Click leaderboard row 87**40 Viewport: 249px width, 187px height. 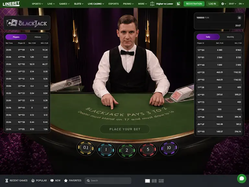(x=219, y=65)
